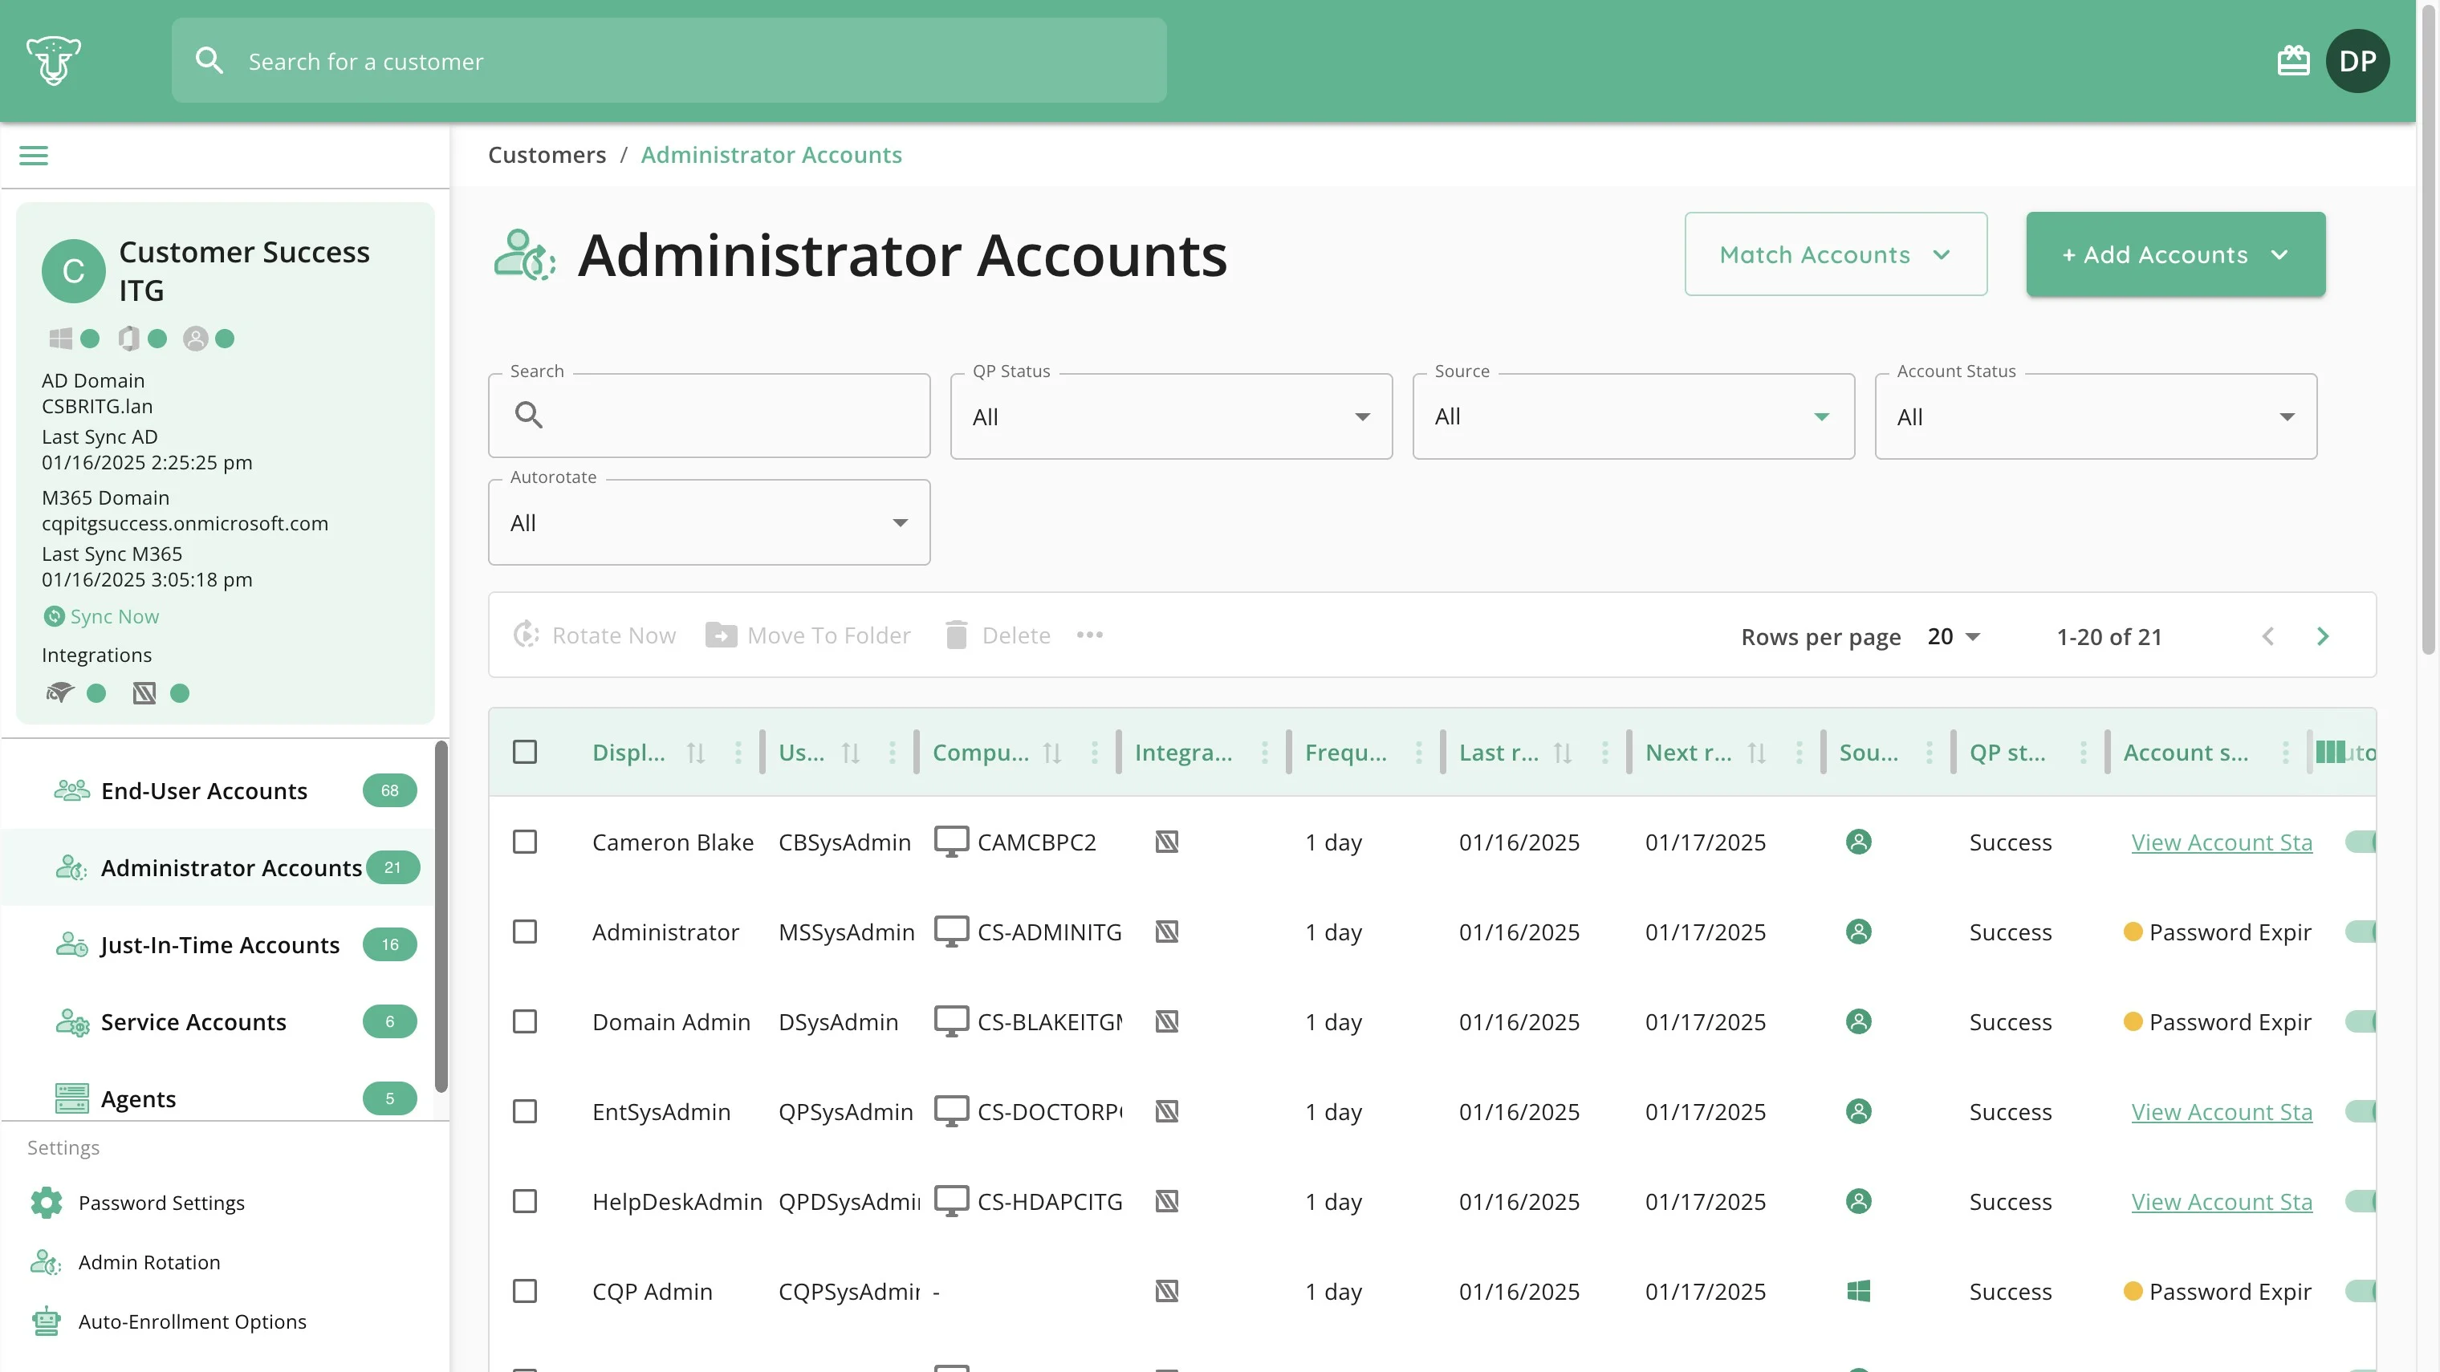Open Rows per page dropdown
Viewport: 2440px width, 1372px height.
[1953, 636]
